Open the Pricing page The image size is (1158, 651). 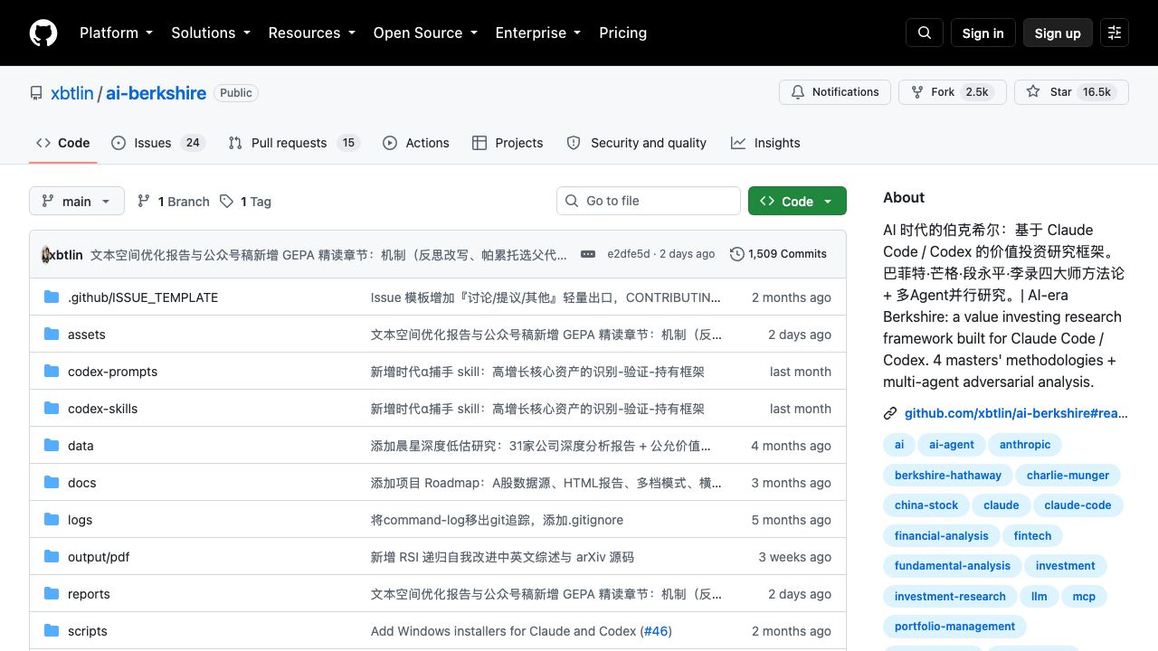click(622, 33)
